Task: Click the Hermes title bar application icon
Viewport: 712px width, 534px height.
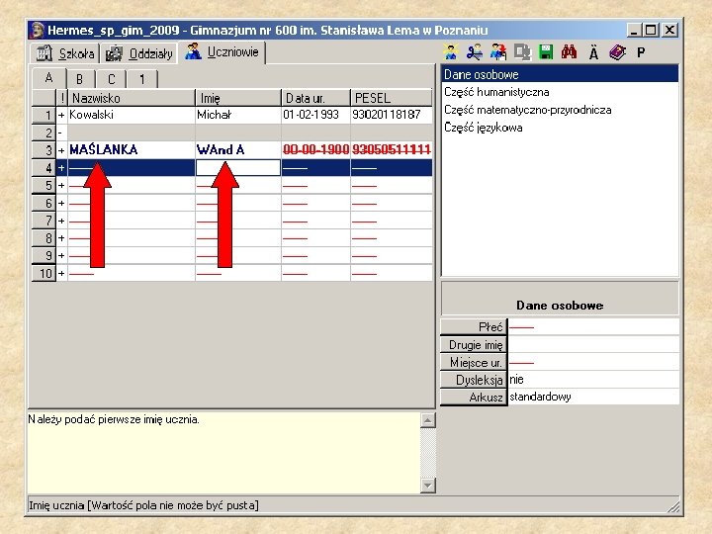Action: (37, 30)
